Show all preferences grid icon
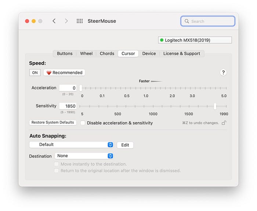 pos(80,21)
